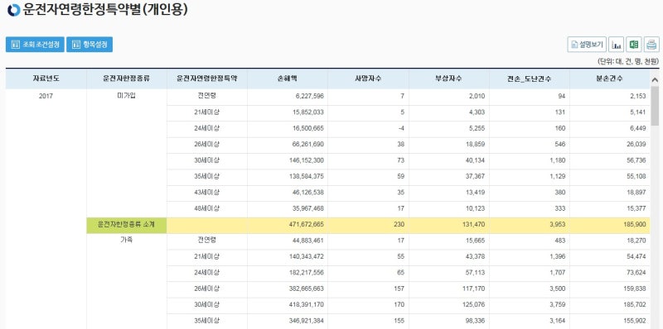Click the 48세이상 age clause cell
The image size is (663, 329).
[207, 208]
